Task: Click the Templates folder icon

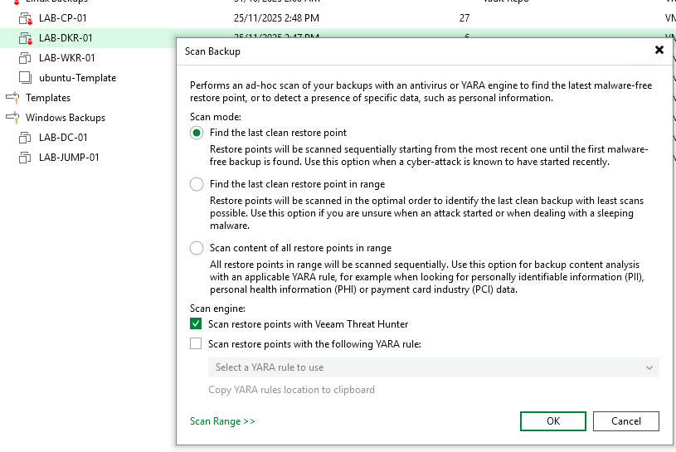Action: point(12,98)
